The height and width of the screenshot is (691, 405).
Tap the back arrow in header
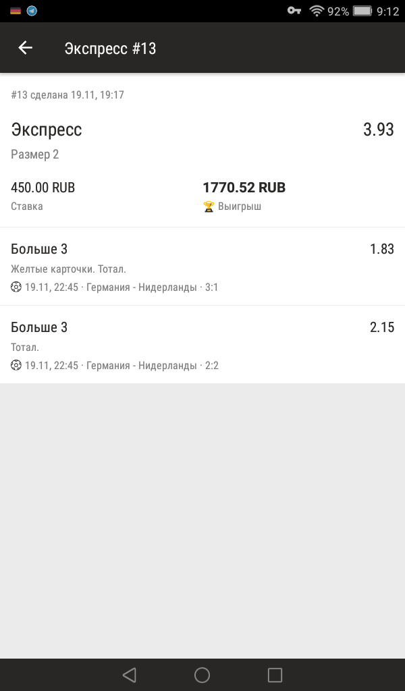pos(25,48)
